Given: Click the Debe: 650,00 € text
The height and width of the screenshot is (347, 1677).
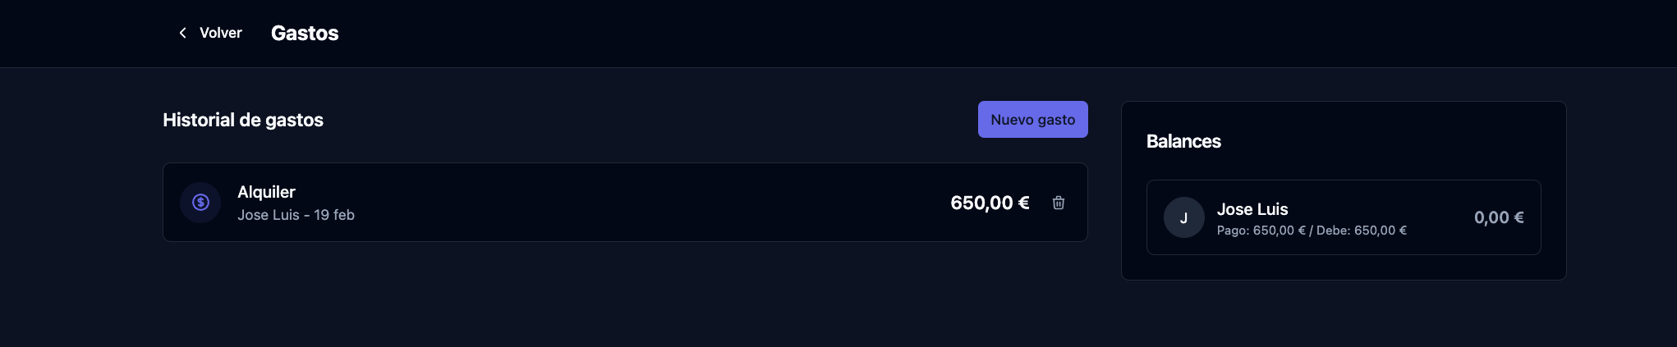Looking at the screenshot, I should tap(1362, 231).
